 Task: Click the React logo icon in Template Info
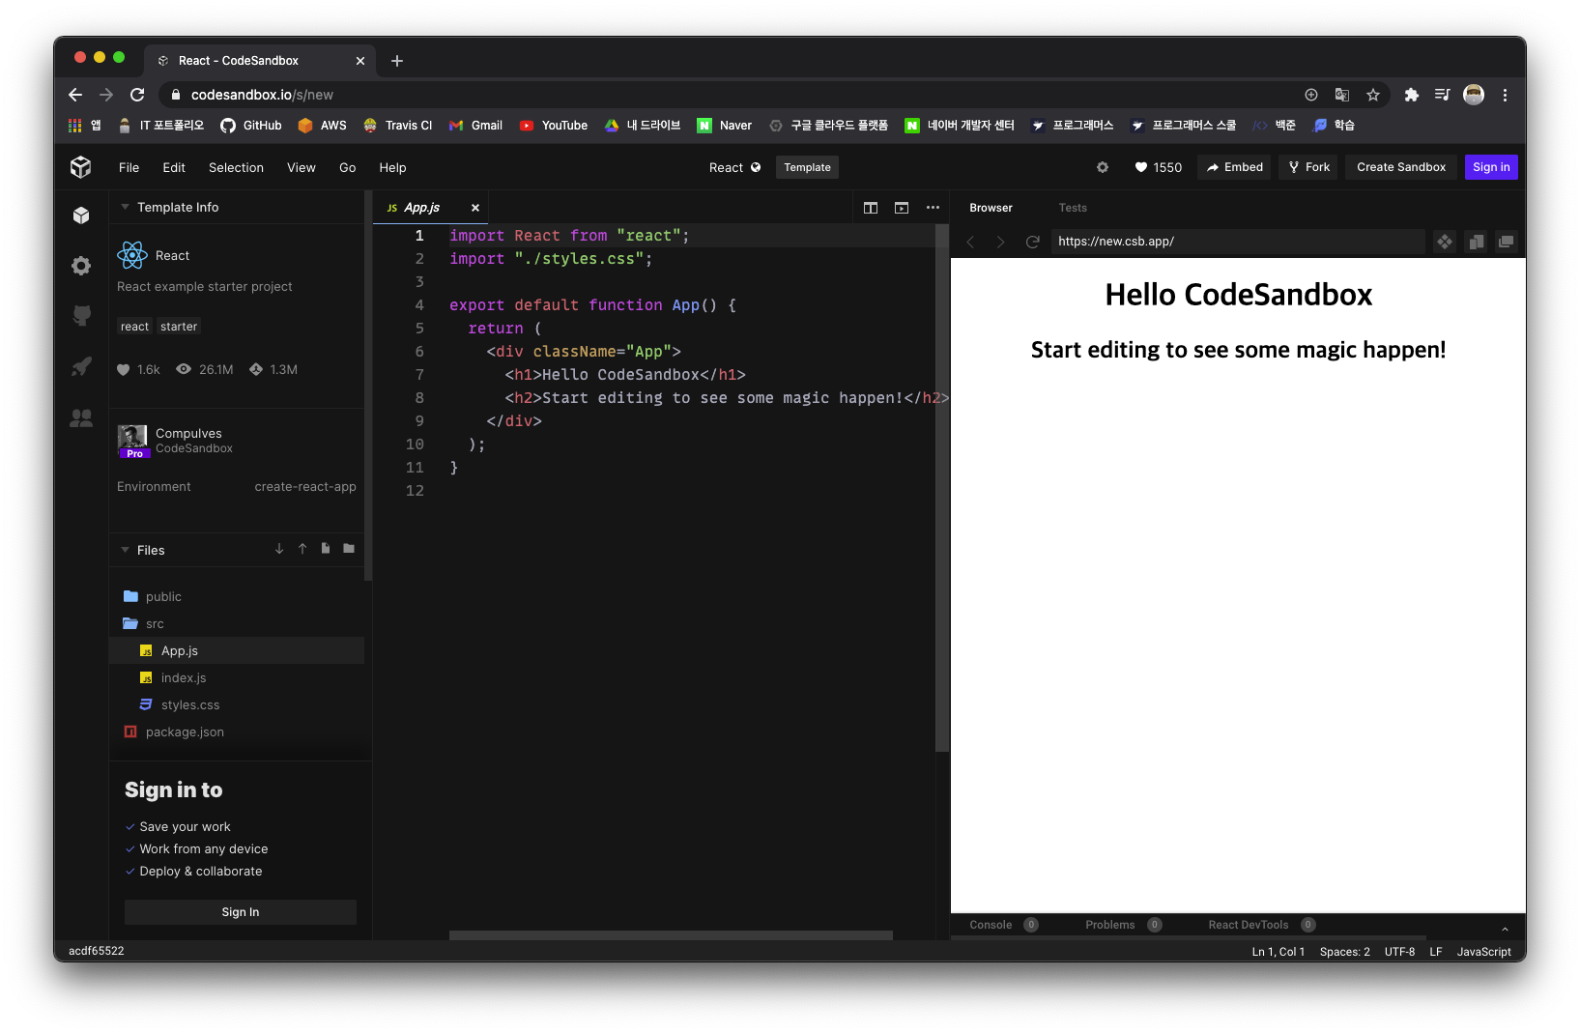click(x=132, y=255)
